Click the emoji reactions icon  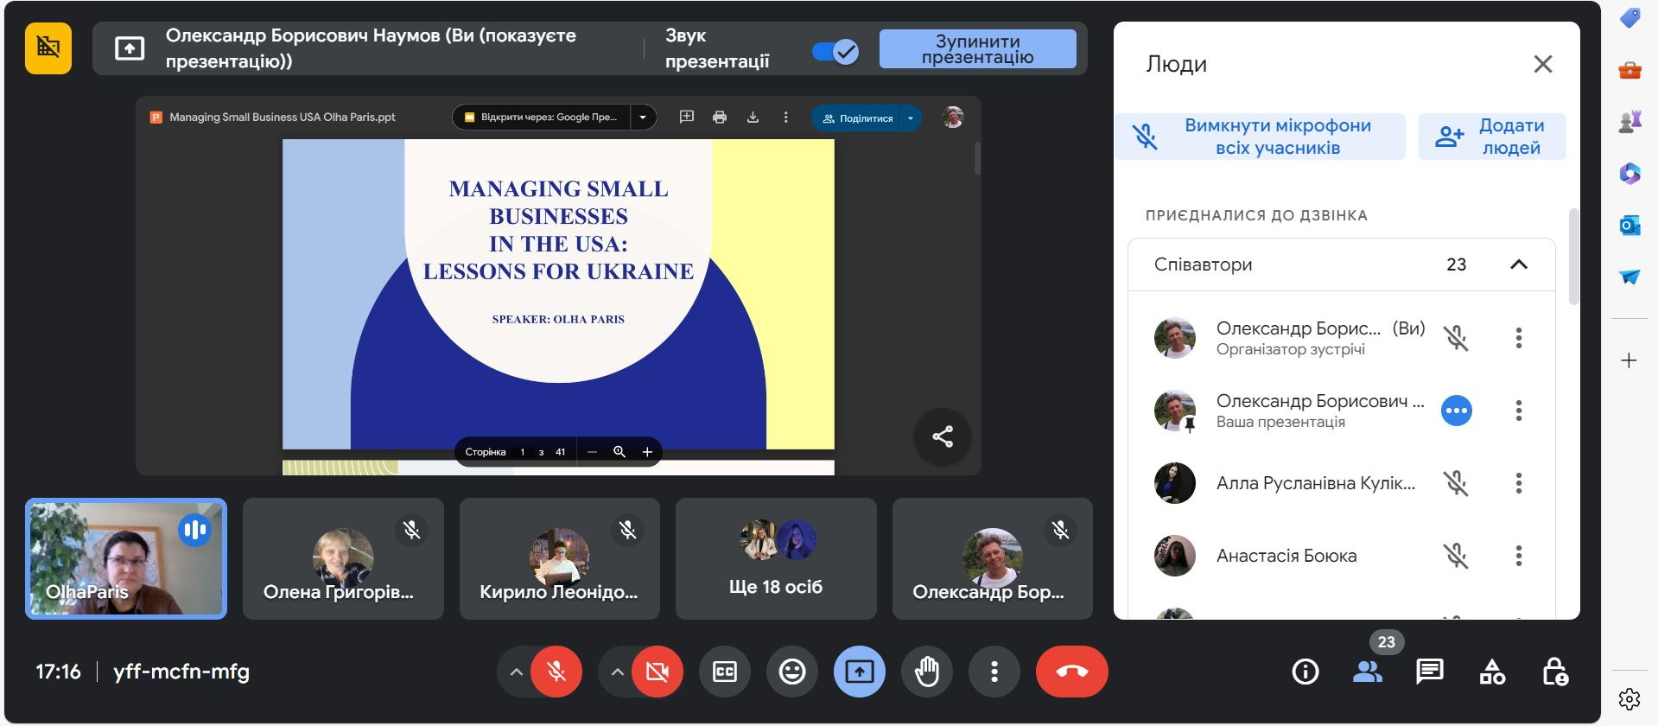tap(791, 672)
